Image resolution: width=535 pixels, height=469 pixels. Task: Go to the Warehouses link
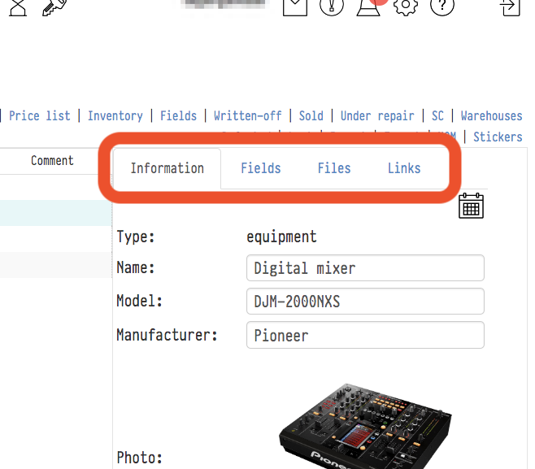(x=491, y=116)
